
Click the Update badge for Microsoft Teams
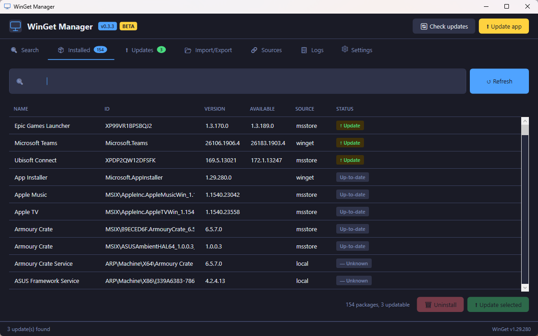click(350, 143)
